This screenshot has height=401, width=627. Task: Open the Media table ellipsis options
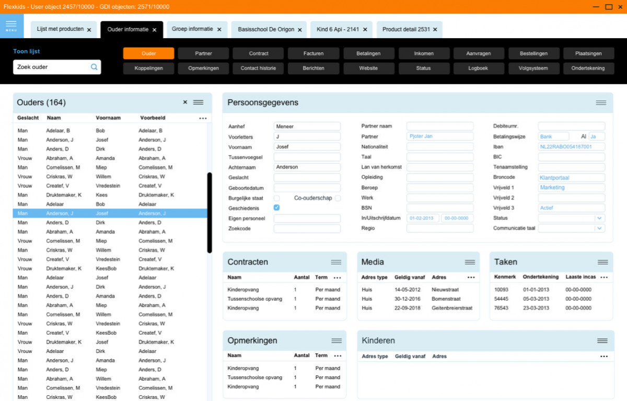[471, 278]
